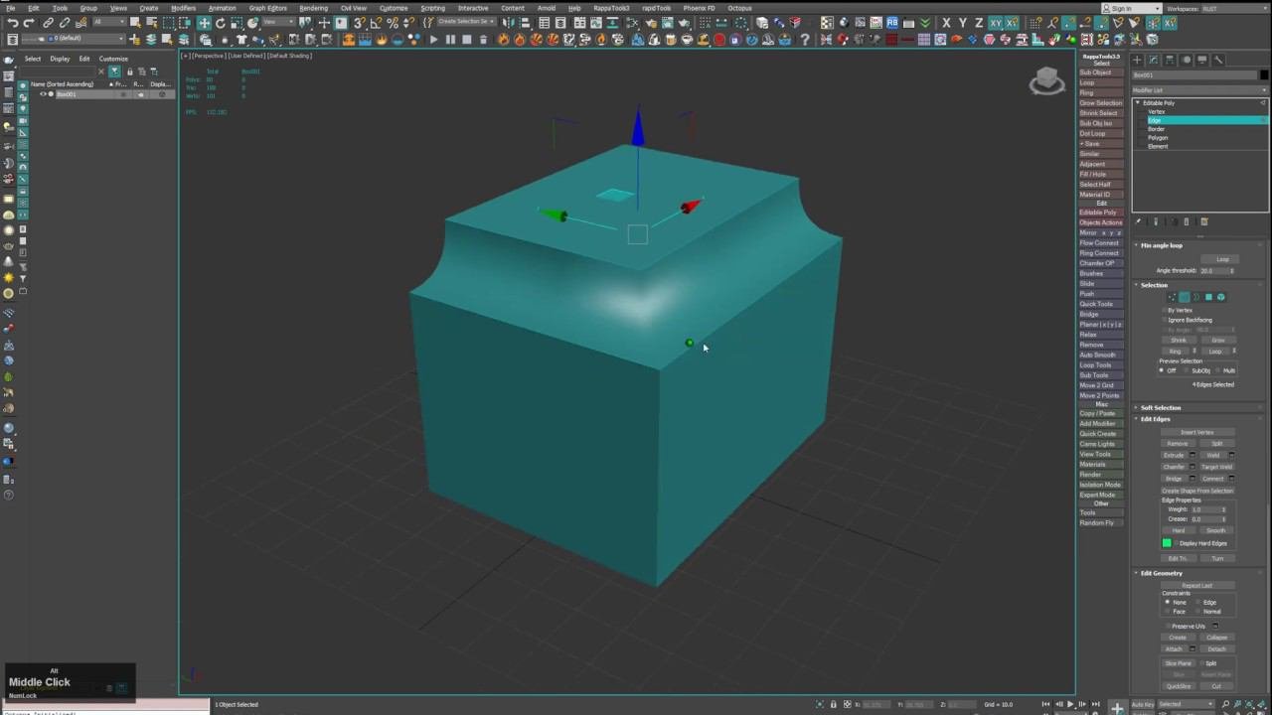This screenshot has height=715, width=1272.
Task: Click the Undo arrow in main toolbar
Action: [x=12, y=23]
